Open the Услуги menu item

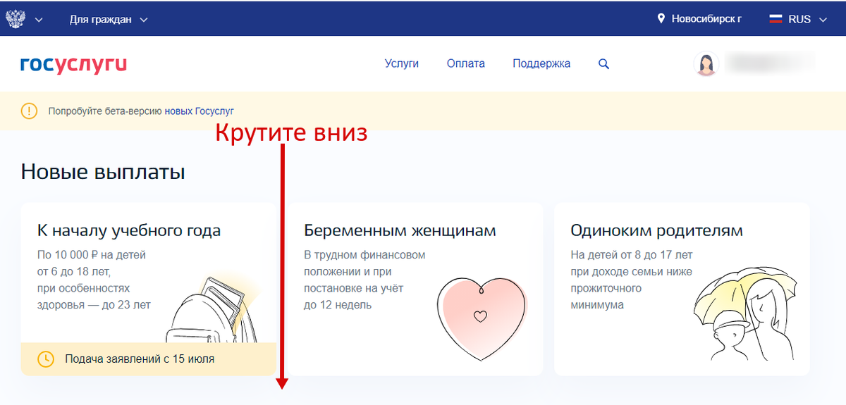coord(402,63)
